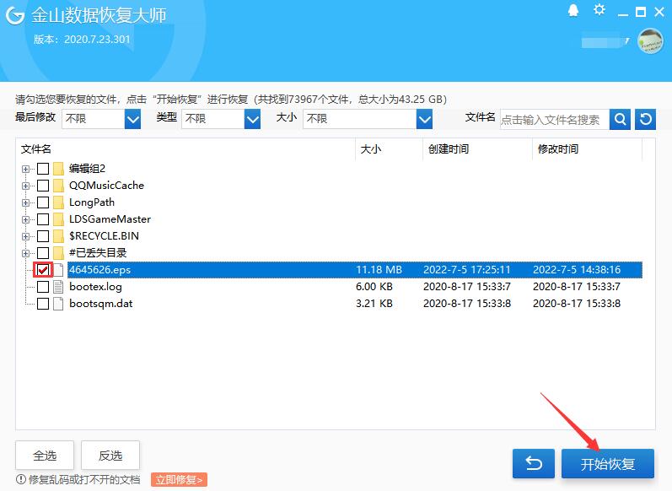Click the 反选 button
The height and width of the screenshot is (491, 672).
[x=110, y=455]
